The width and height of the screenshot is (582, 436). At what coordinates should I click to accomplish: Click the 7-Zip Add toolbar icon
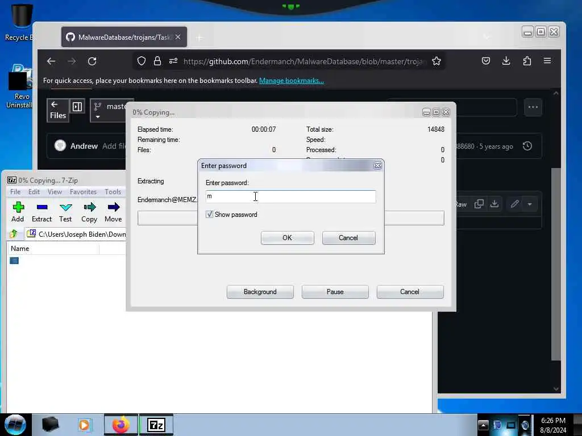coord(18,212)
